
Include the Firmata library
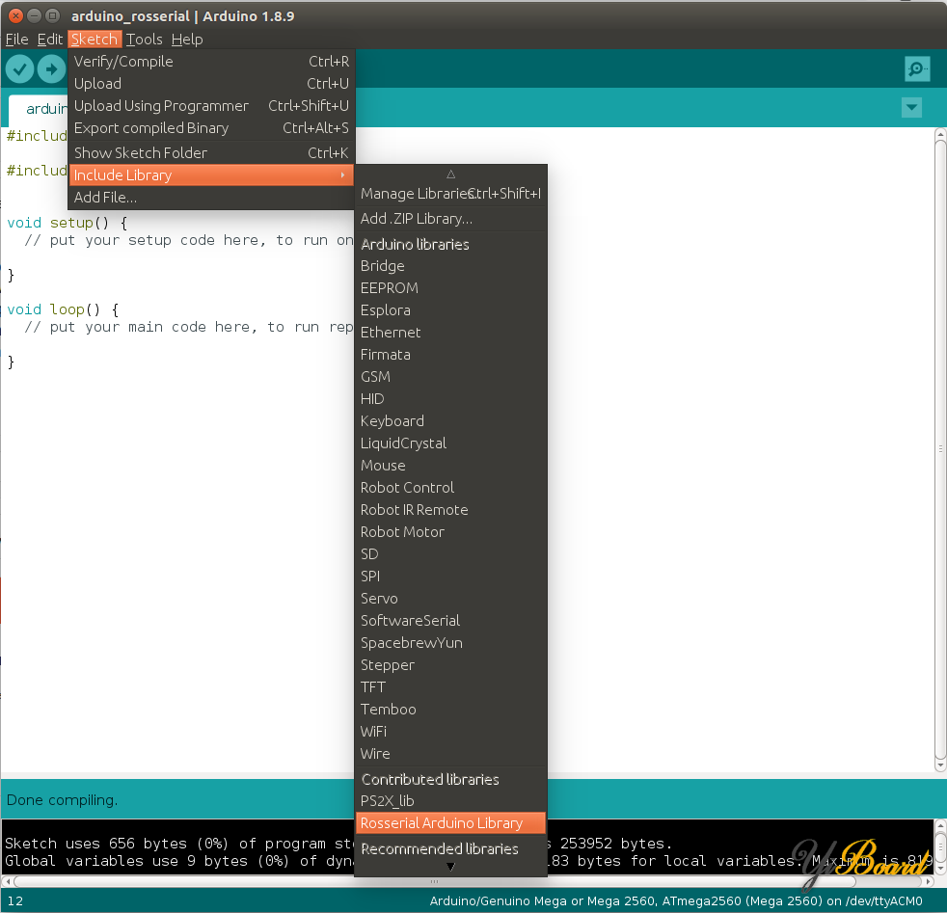pyautogui.click(x=450, y=355)
